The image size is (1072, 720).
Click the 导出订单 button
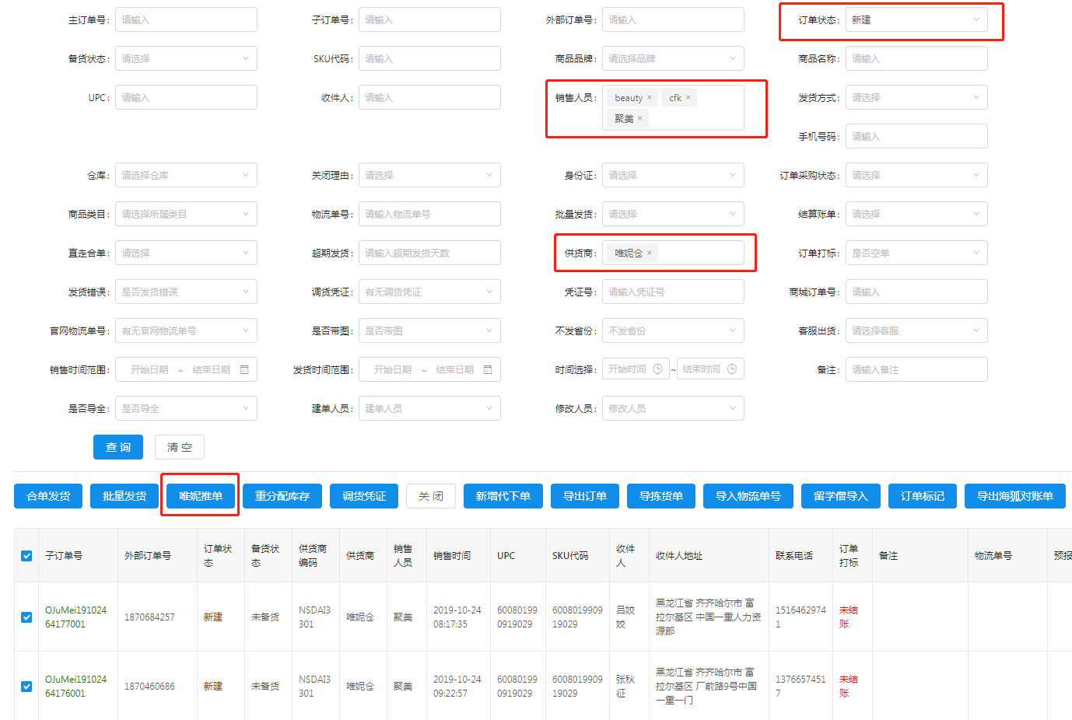585,496
